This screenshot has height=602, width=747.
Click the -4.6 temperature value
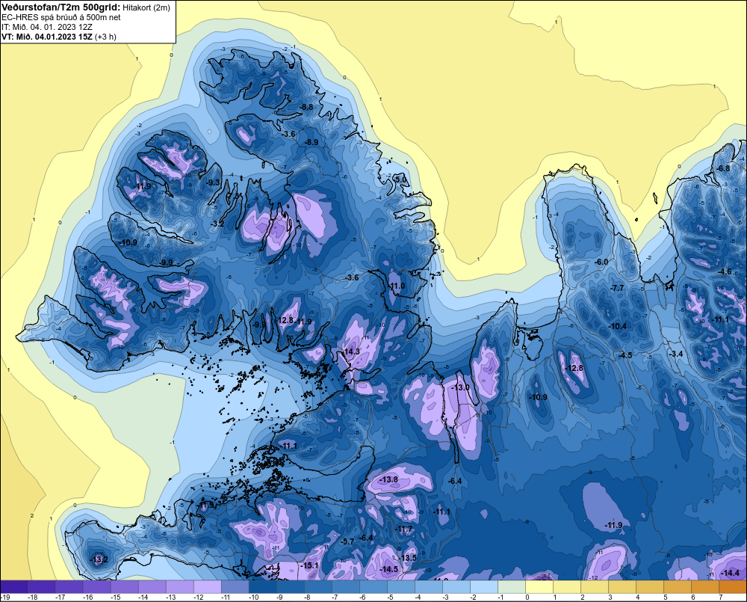click(725, 271)
